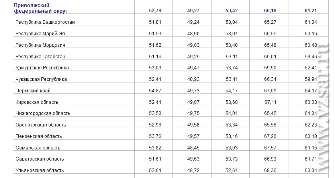Image resolution: width=335 pixels, height=178 pixels.
Task: Select the Самарская область row label
Action: point(38,148)
